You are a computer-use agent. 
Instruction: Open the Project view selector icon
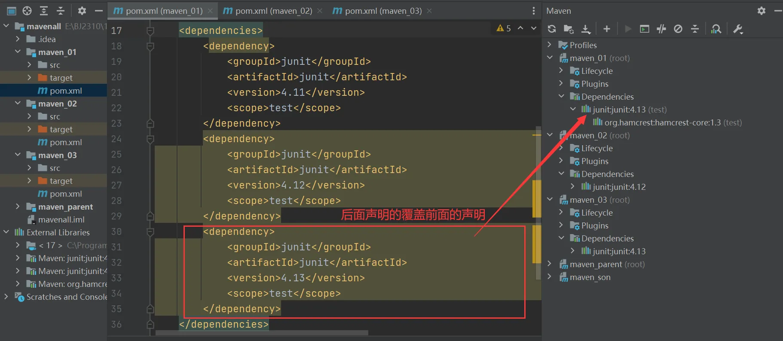click(x=12, y=11)
